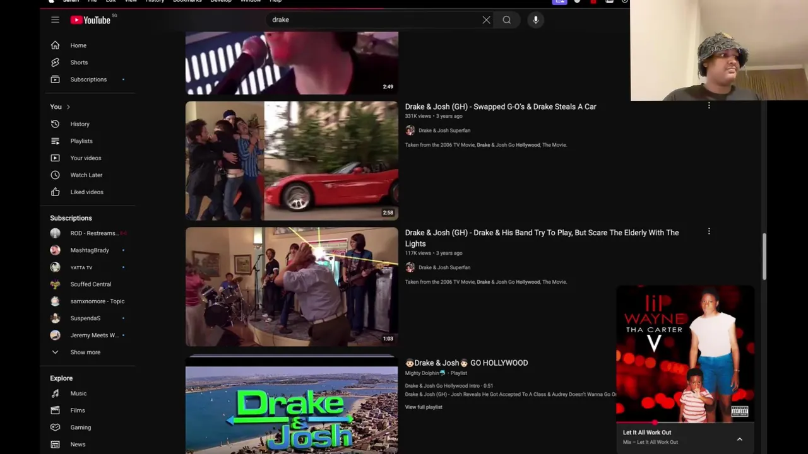Click the magnifier search button
This screenshot has height=454, width=808.
coord(506,20)
